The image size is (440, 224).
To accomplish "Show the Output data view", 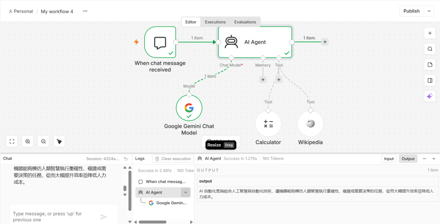I will (408, 158).
